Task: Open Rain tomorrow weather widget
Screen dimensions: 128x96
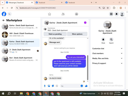Action: click(87, 93)
